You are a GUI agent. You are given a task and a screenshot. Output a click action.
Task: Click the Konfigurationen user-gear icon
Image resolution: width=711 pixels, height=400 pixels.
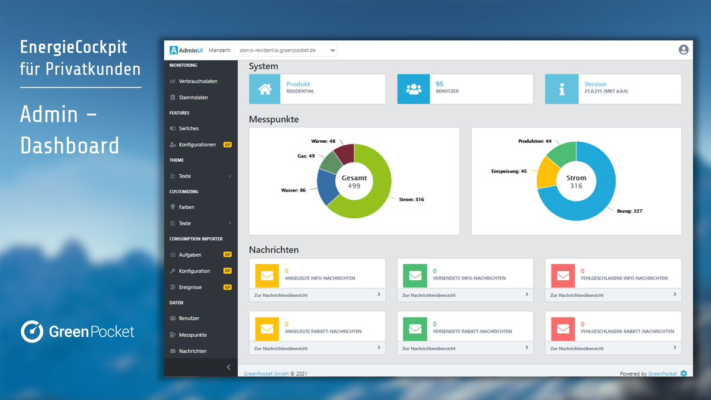click(172, 145)
